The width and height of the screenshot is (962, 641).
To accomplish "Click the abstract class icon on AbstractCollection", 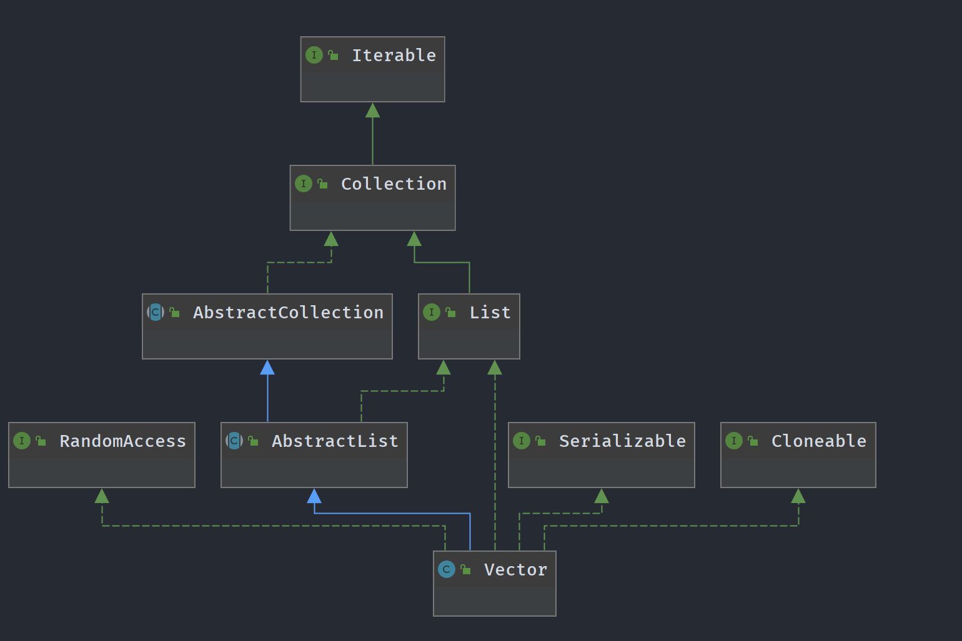I will coord(156,312).
